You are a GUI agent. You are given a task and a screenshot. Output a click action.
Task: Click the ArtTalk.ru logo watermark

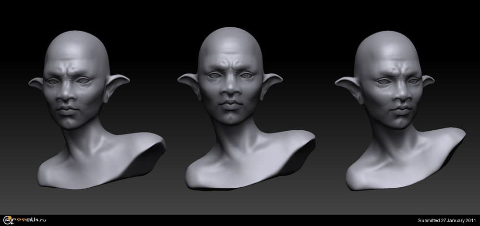tap(30, 220)
